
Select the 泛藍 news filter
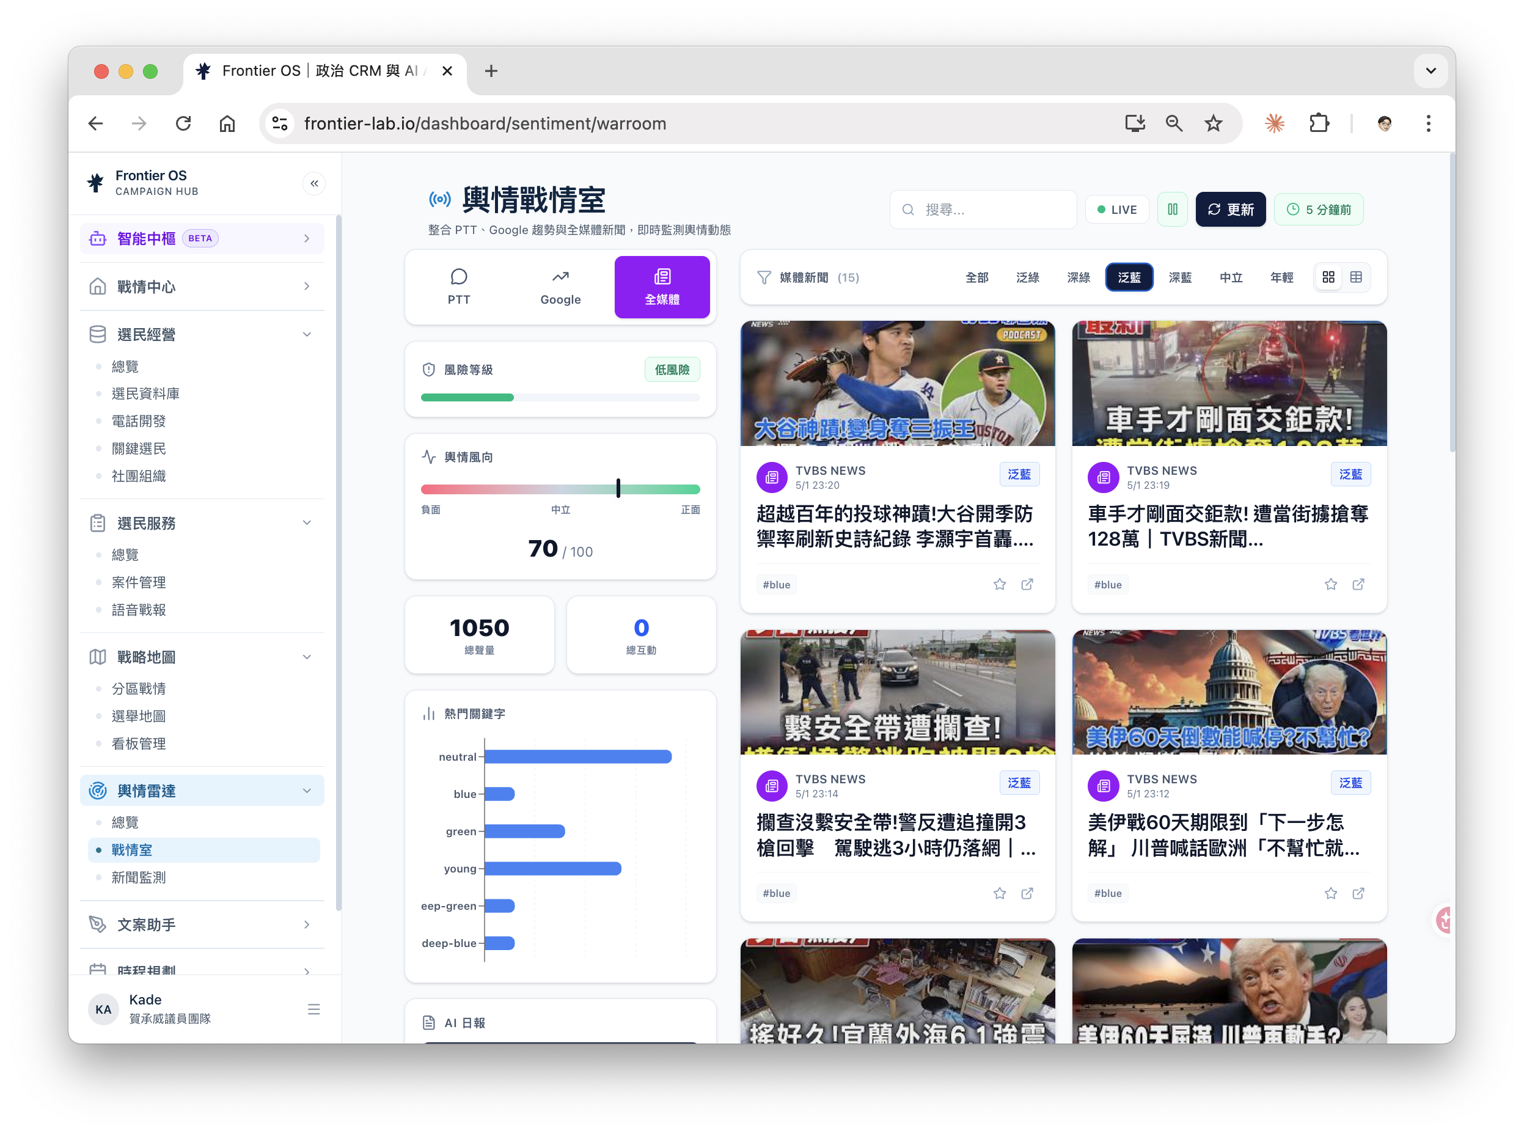pos(1129,277)
